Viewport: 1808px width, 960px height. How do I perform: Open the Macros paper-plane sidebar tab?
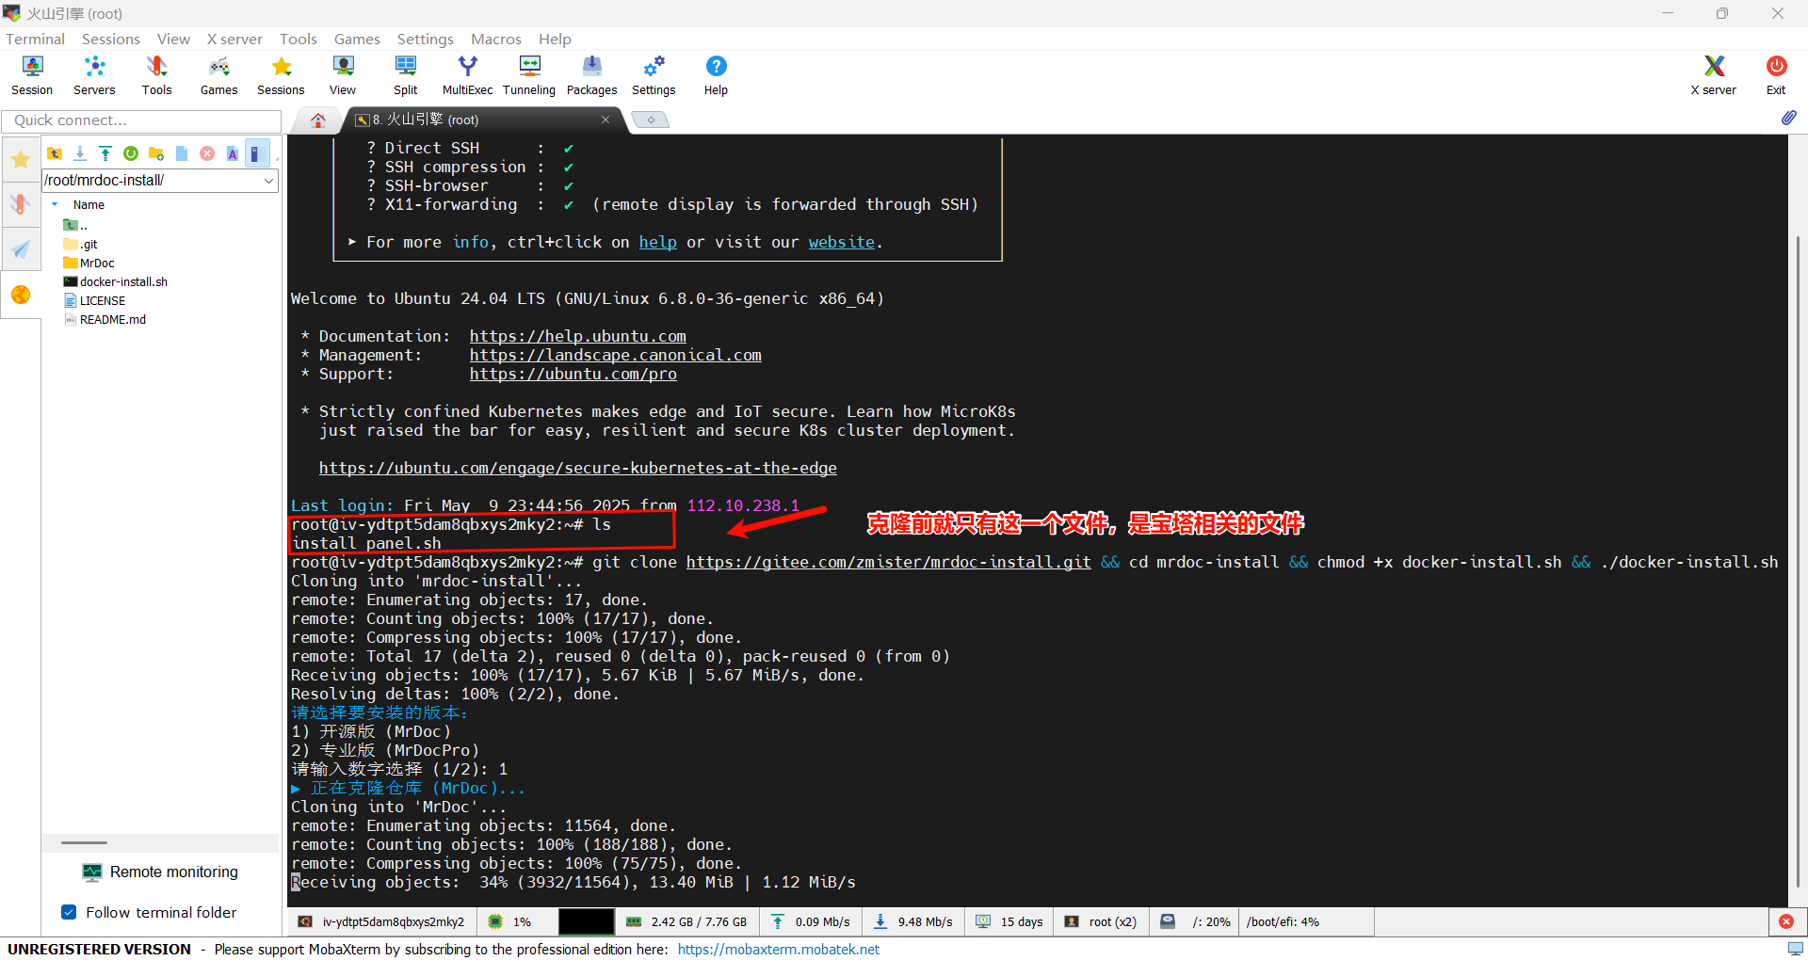point(21,249)
